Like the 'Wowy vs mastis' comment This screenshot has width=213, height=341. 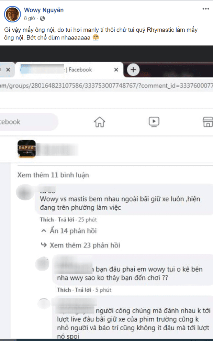(47, 219)
